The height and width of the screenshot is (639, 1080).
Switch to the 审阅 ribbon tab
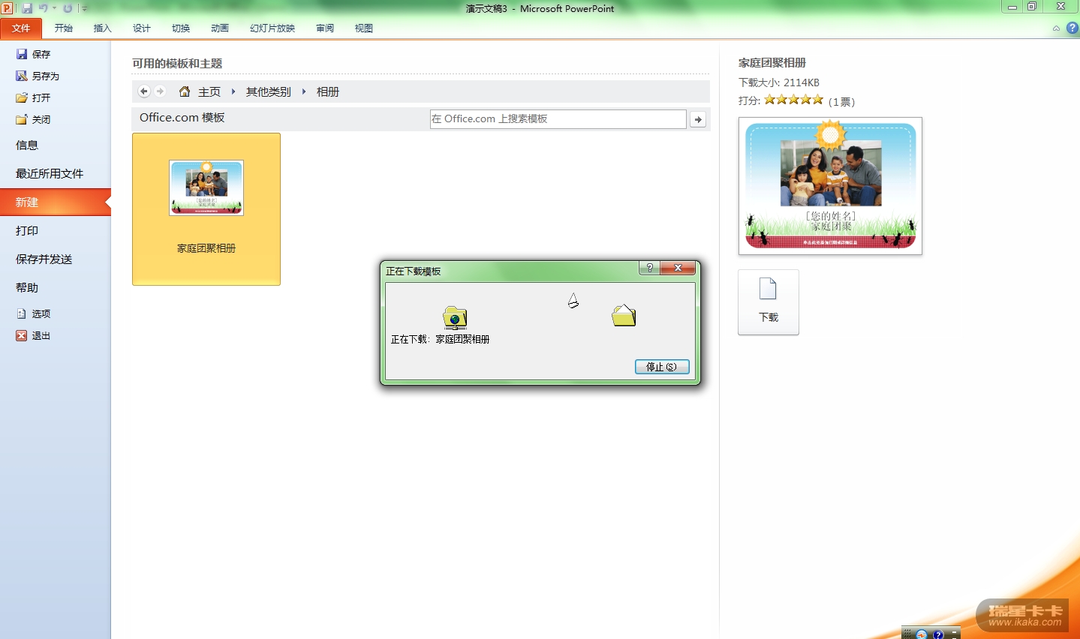coord(325,28)
